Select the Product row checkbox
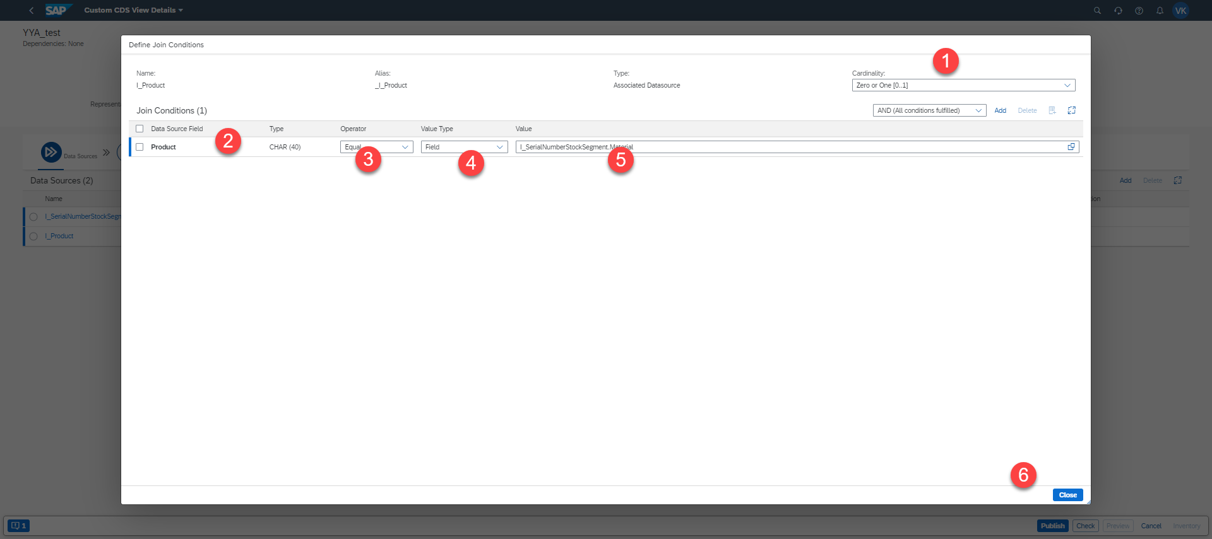The width and height of the screenshot is (1212, 539). (x=140, y=147)
